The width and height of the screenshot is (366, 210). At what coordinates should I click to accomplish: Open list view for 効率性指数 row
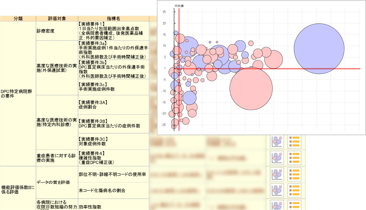tap(294, 205)
